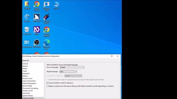
Task: Open the JAWS 2020 desktop shortcut
Action: (37, 18)
